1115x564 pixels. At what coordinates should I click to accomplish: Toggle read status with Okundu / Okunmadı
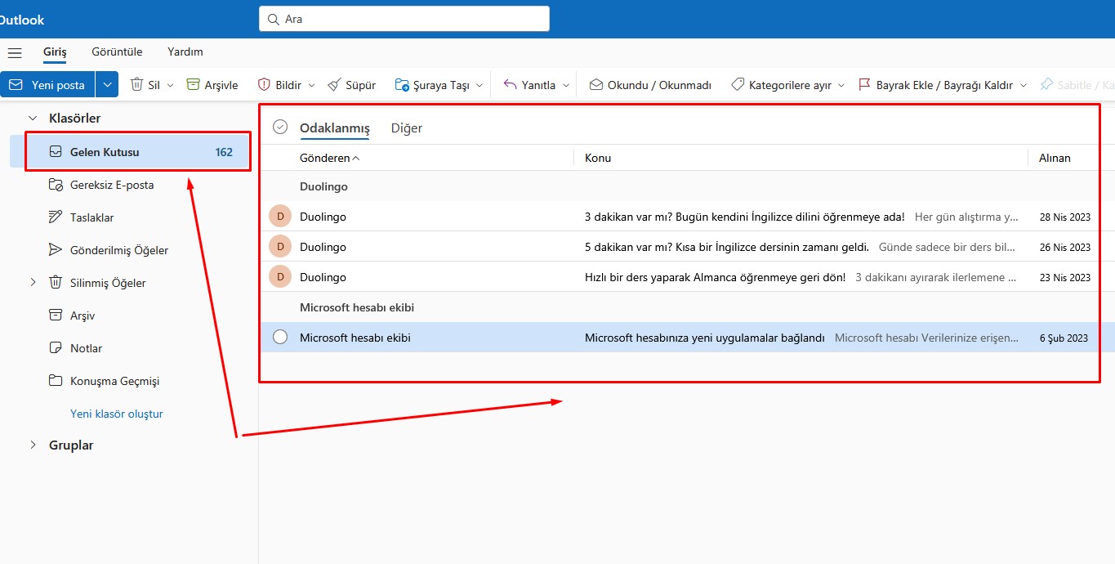(x=650, y=84)
